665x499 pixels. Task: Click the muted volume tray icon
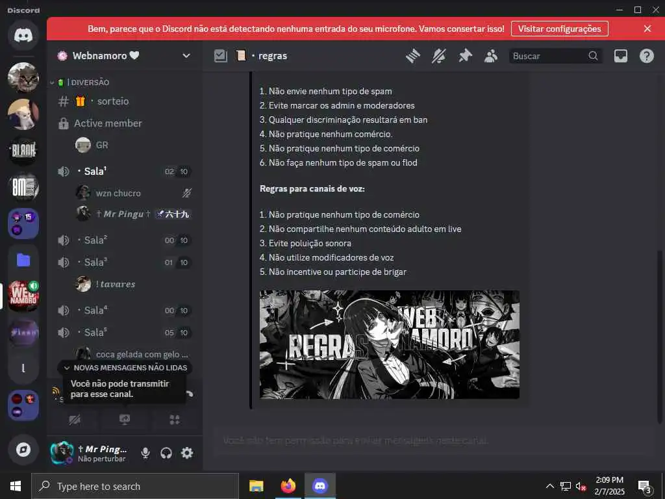pyautogui.click(x=581, y=486)
